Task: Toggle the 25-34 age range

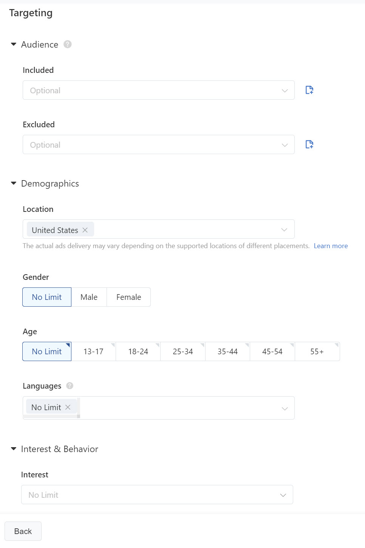Action: [x=183, y=352]
